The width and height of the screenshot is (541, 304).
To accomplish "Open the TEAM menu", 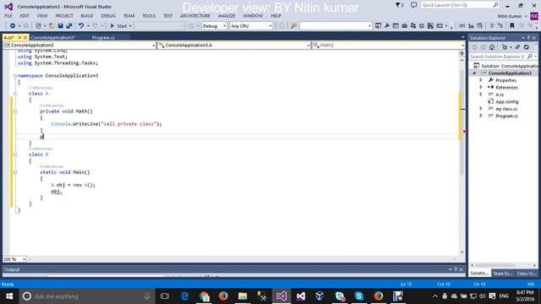I will pyautogui.click(x=129, y=16).
